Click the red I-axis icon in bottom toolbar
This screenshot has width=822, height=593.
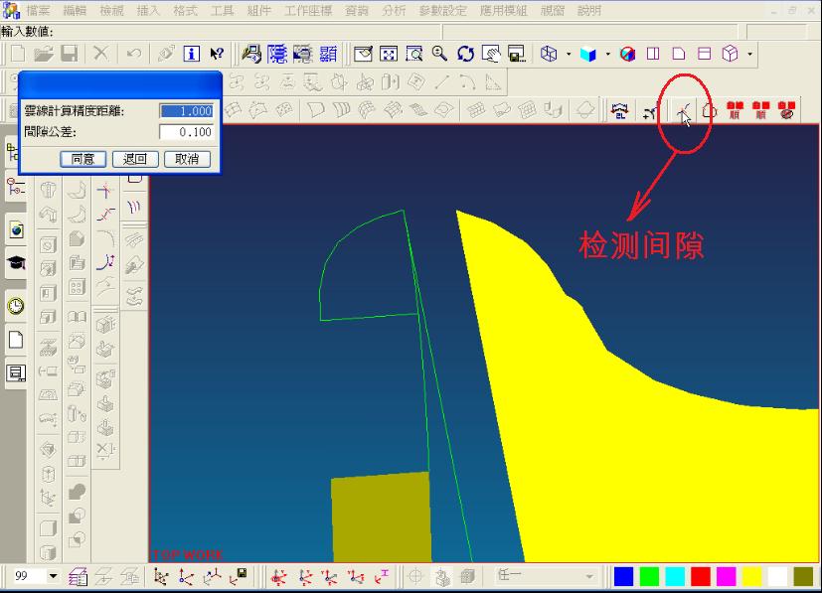[382, 576]
